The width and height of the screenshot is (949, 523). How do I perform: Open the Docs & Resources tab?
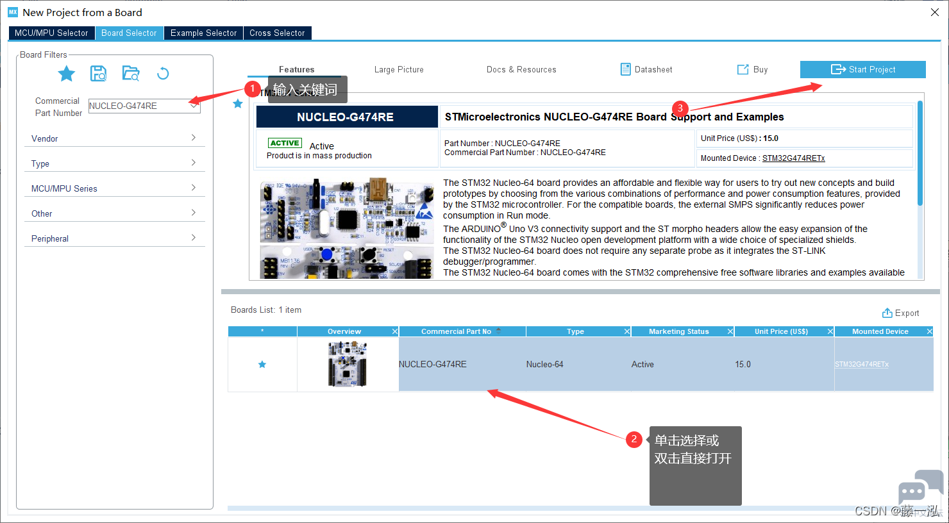click(521, 69)
